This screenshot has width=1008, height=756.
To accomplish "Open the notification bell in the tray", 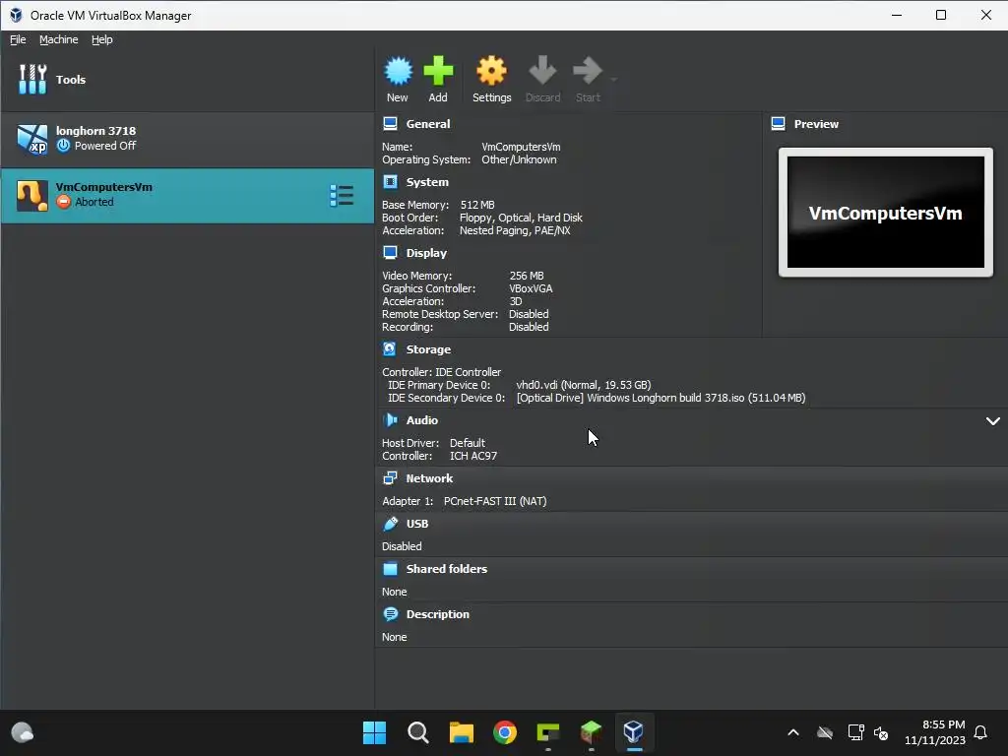I will click(980, 732).
